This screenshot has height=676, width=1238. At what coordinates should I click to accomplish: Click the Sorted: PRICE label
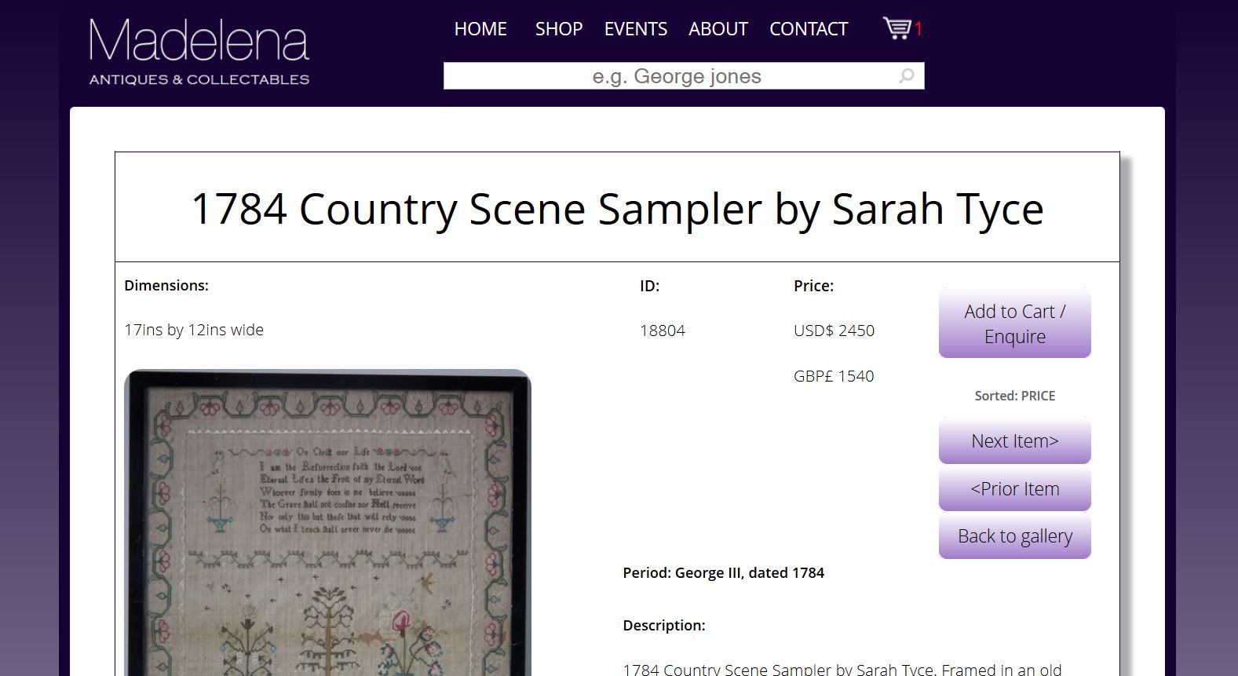[1014, 396]
